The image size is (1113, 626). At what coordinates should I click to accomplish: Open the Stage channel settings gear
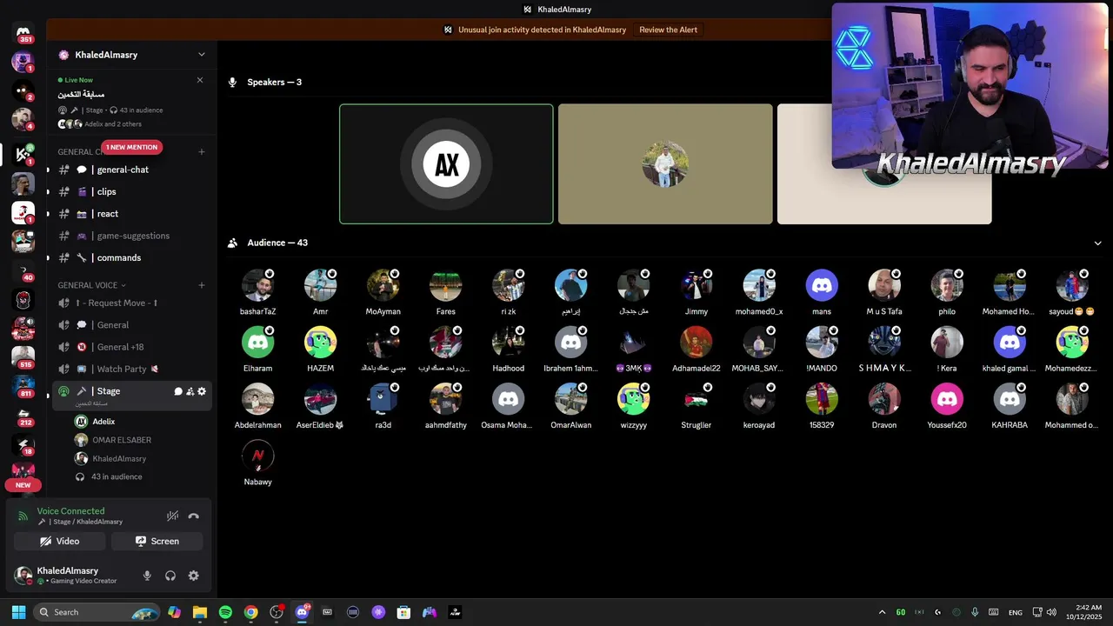point(202,391)
